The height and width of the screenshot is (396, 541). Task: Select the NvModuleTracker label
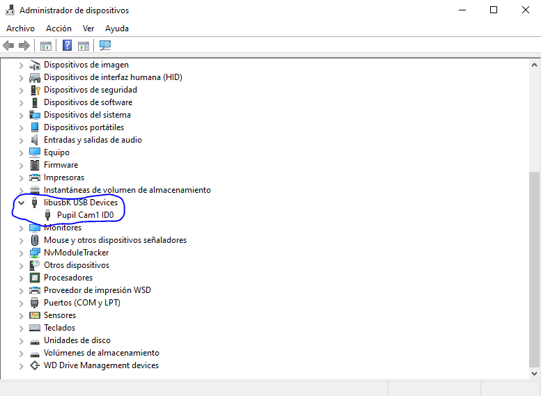point(76,253)
